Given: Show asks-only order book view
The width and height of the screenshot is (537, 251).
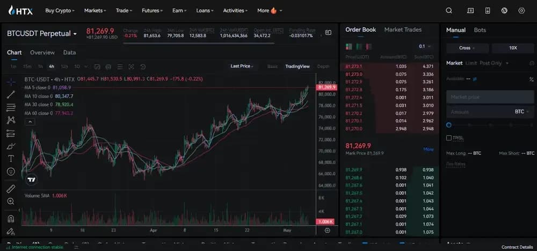Looking at the screenshot, I should [x=369, y=47].
